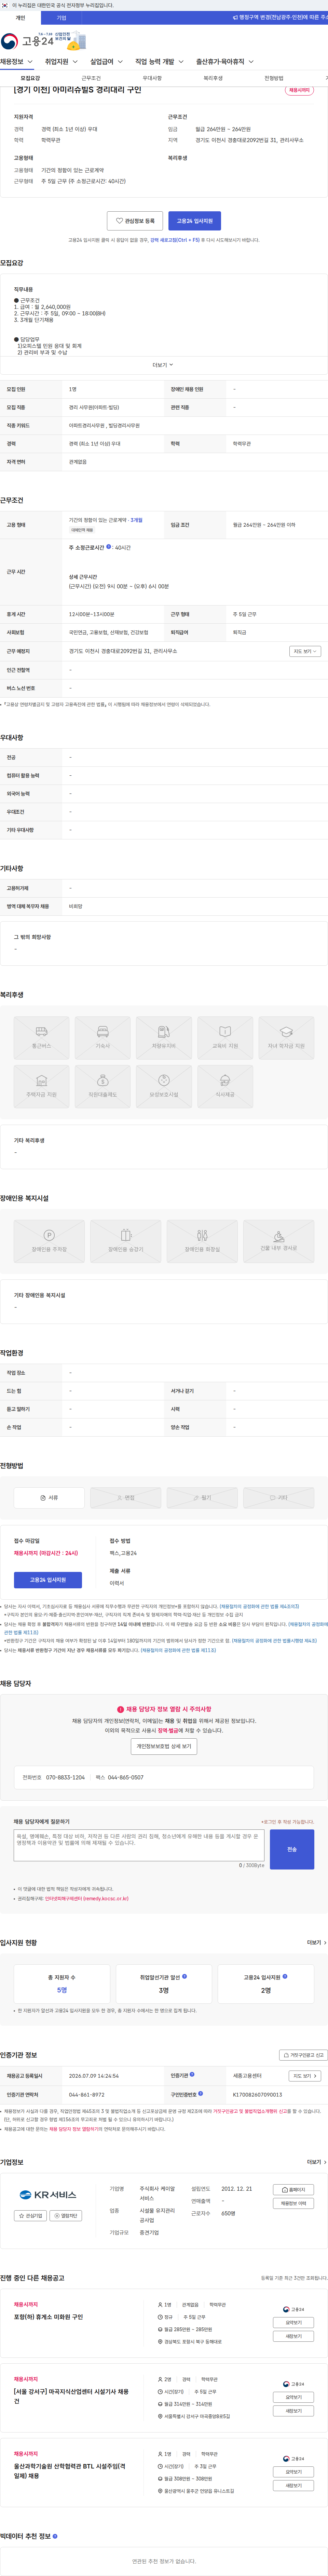Click the 고용24 logo
This screenshot has height=2576, width=328.
tap(27, 41)
